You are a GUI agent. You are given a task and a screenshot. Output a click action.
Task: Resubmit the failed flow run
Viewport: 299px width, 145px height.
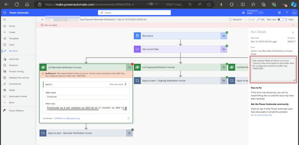click(x=235, y=19)
